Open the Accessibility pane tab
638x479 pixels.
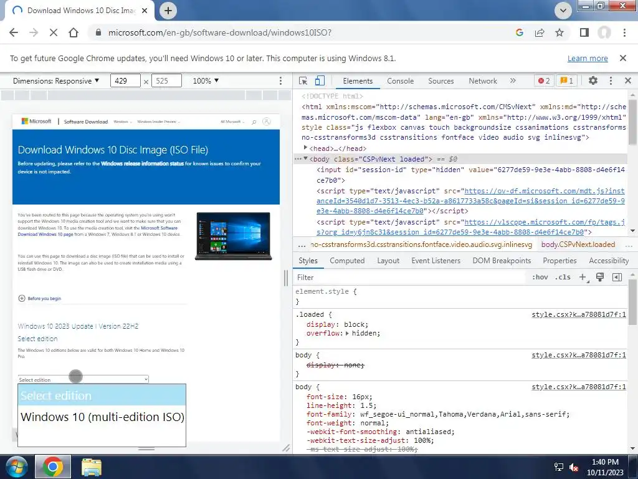click(609, 261)
